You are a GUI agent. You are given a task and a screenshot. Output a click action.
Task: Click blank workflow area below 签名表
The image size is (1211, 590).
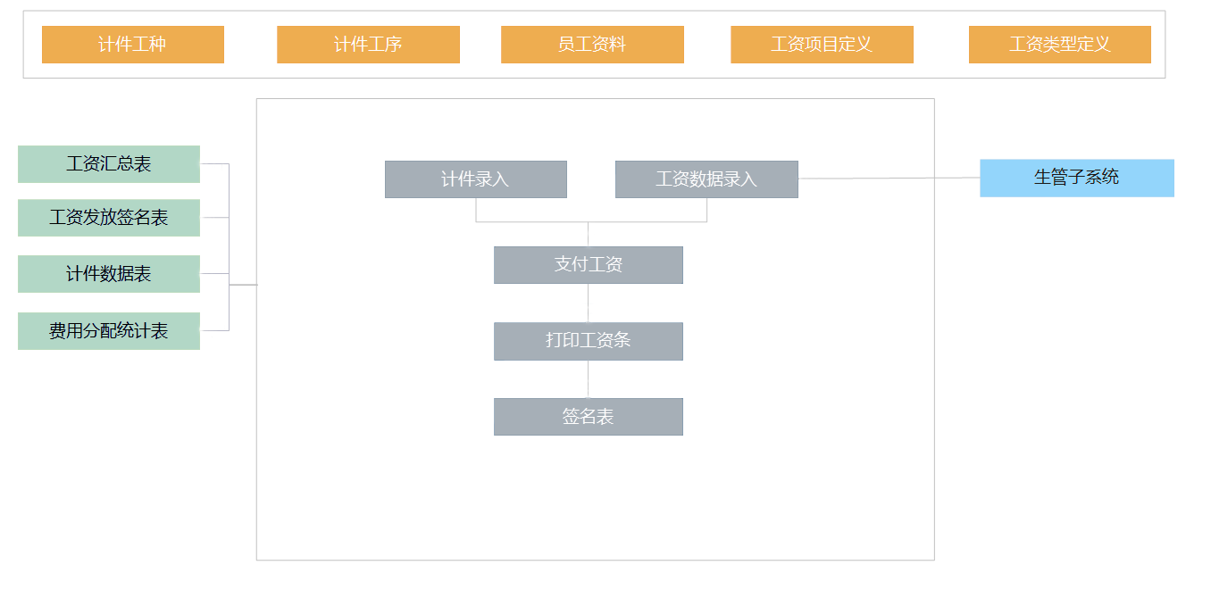[588, 500]
